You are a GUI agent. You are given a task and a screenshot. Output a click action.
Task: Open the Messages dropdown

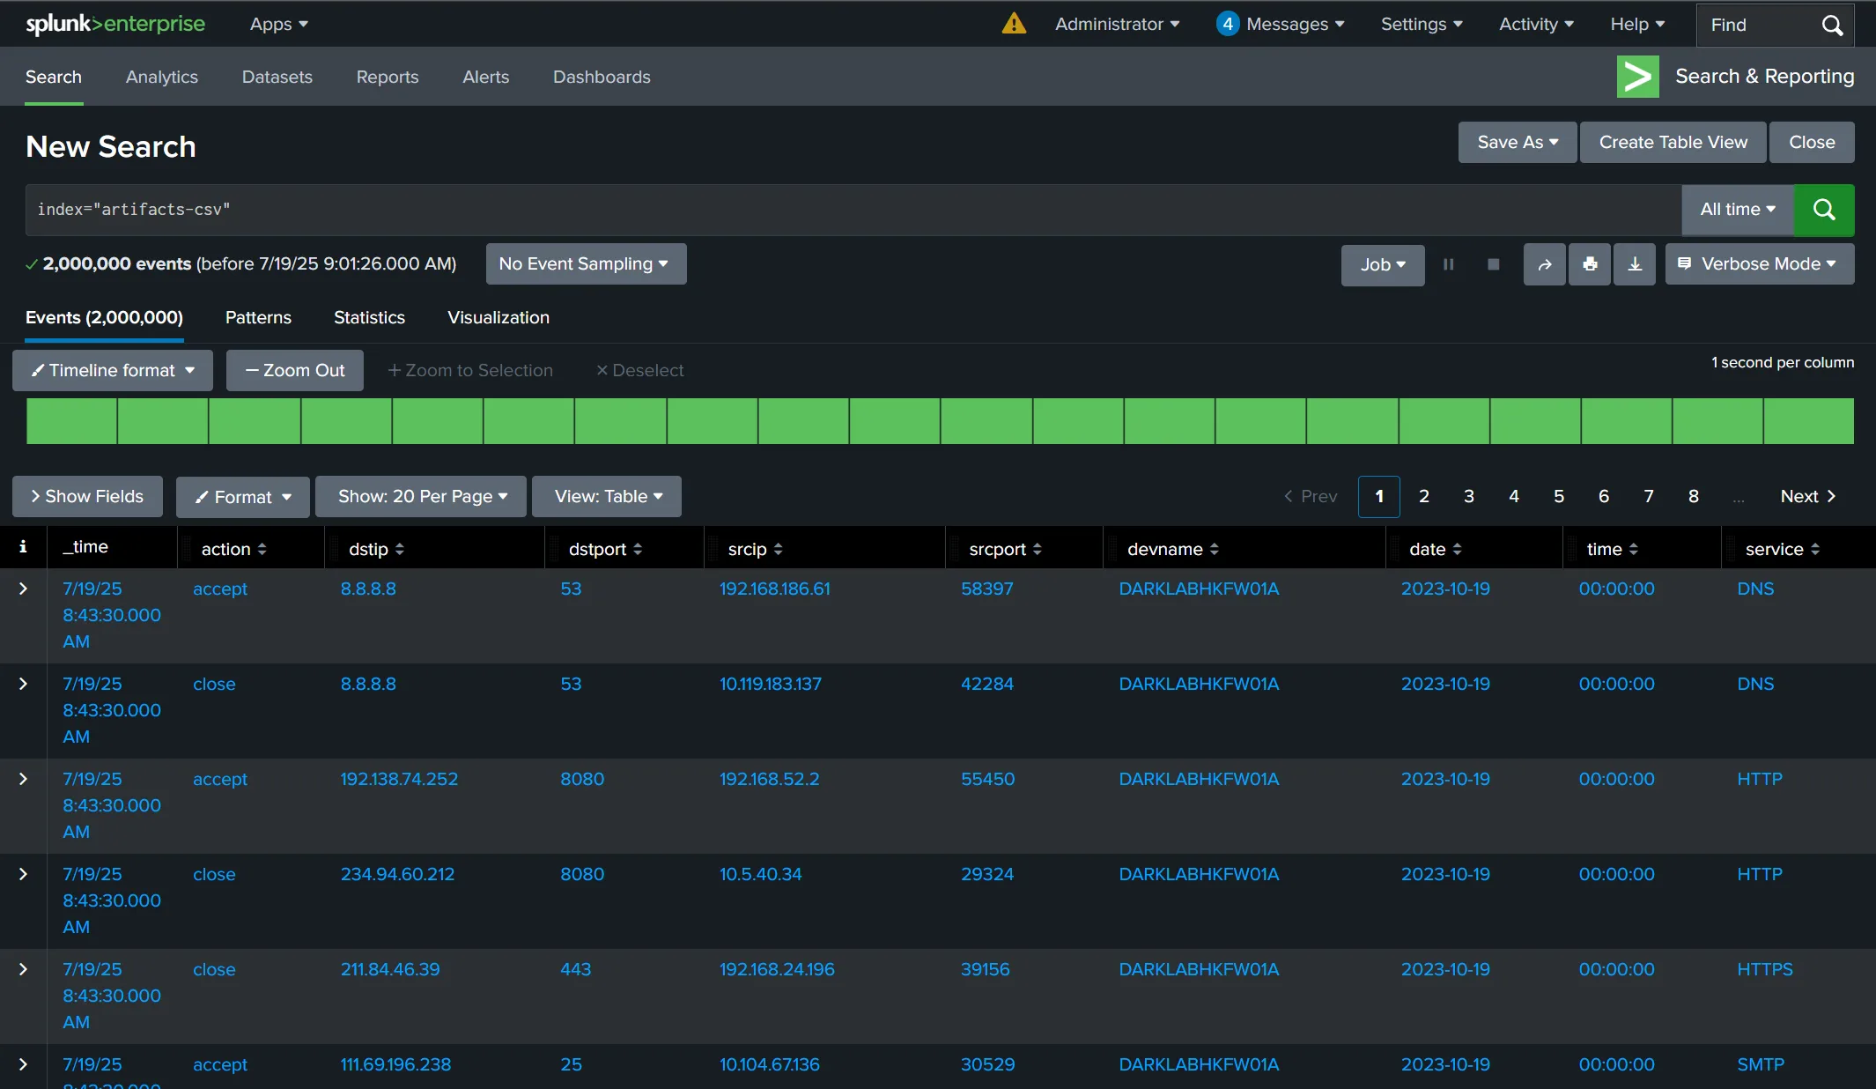1281,24
